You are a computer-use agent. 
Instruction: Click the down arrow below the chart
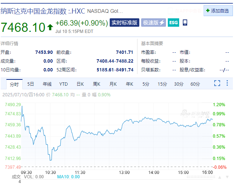(x=227, y=177)
